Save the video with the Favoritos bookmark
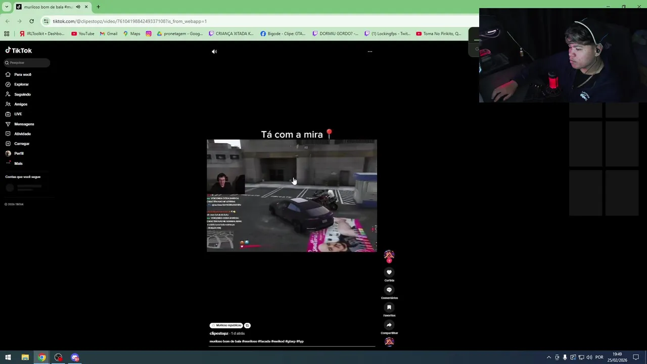This screenshot has width=647, height=364. tap(389, 307)
